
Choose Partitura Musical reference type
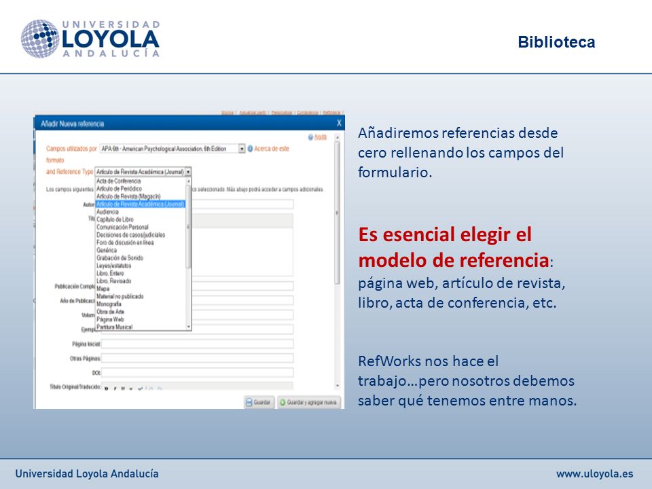pos(114,327)
